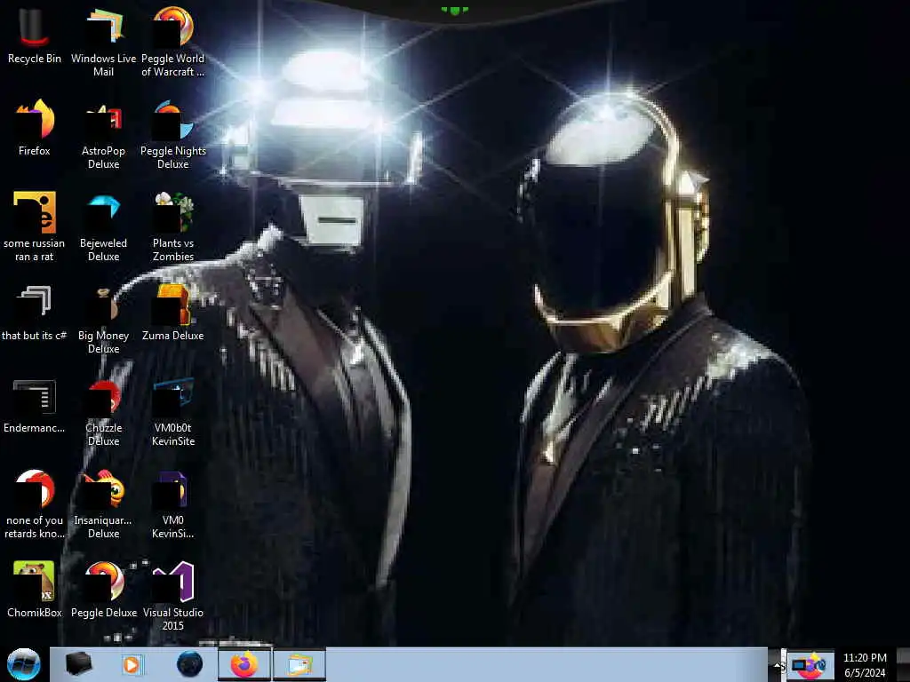This screenshot has width=910, height=682.
Task: Show hidden system tray icons arrow
Action: click(x=776, y=665)
